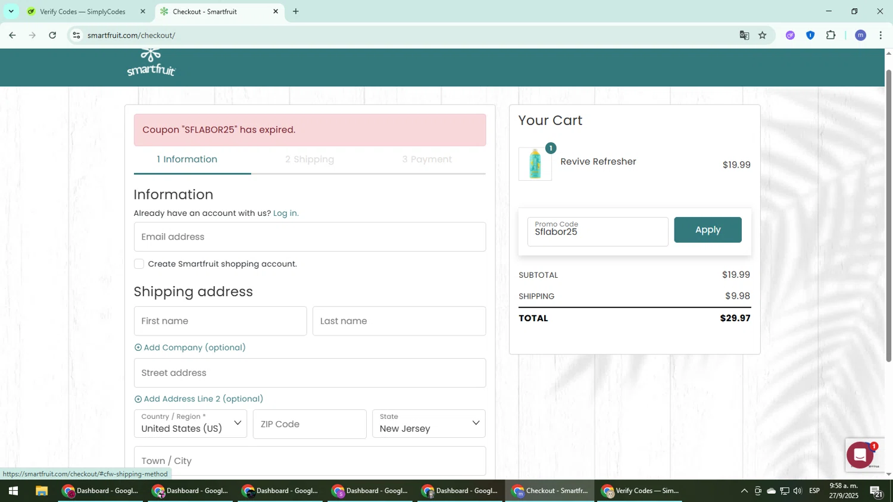Click the Last name field
The image size is (893, 502).
[399, 321]
